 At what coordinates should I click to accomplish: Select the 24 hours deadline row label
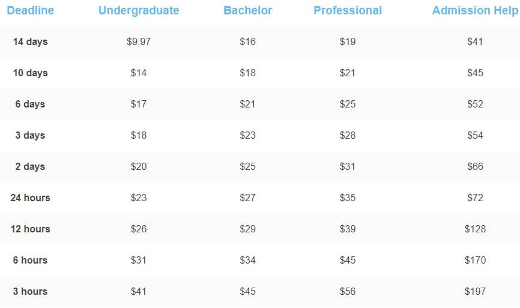point(30,198)
